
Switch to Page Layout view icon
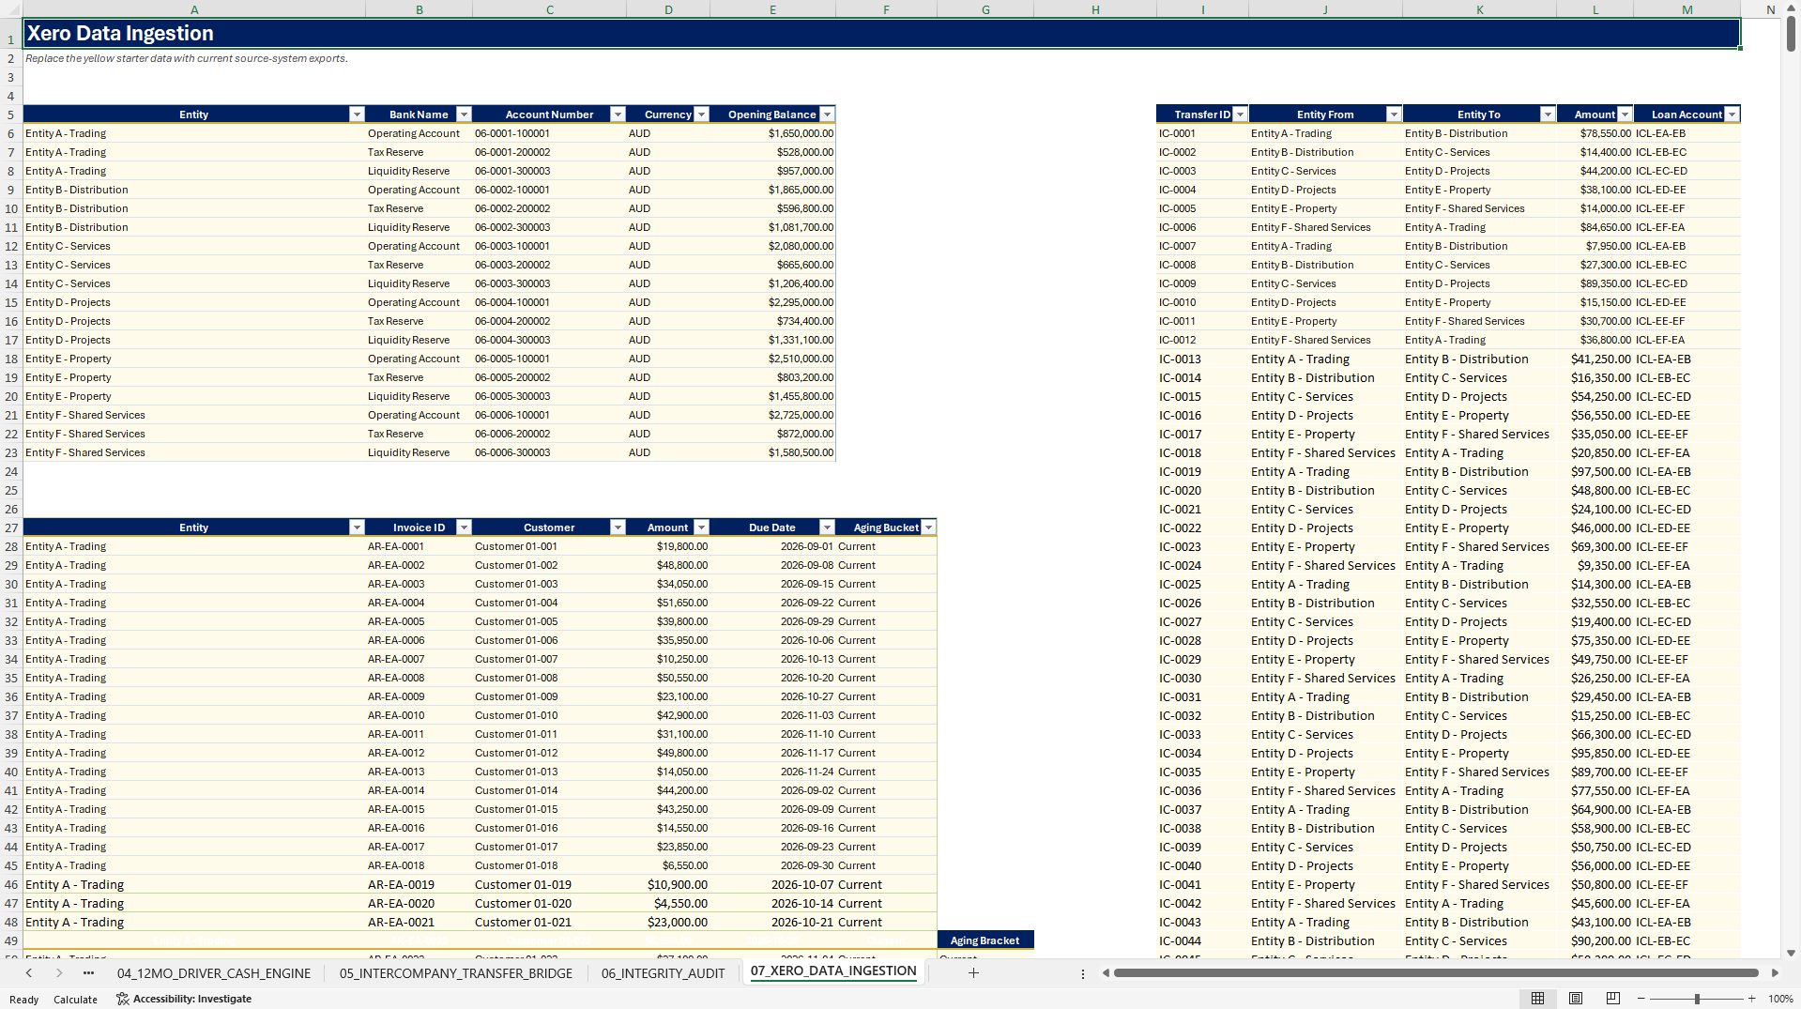[x=1576, y=999]
